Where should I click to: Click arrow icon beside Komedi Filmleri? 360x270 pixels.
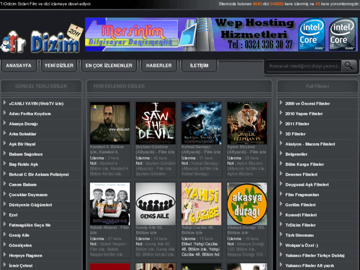[x=281, y=214]
